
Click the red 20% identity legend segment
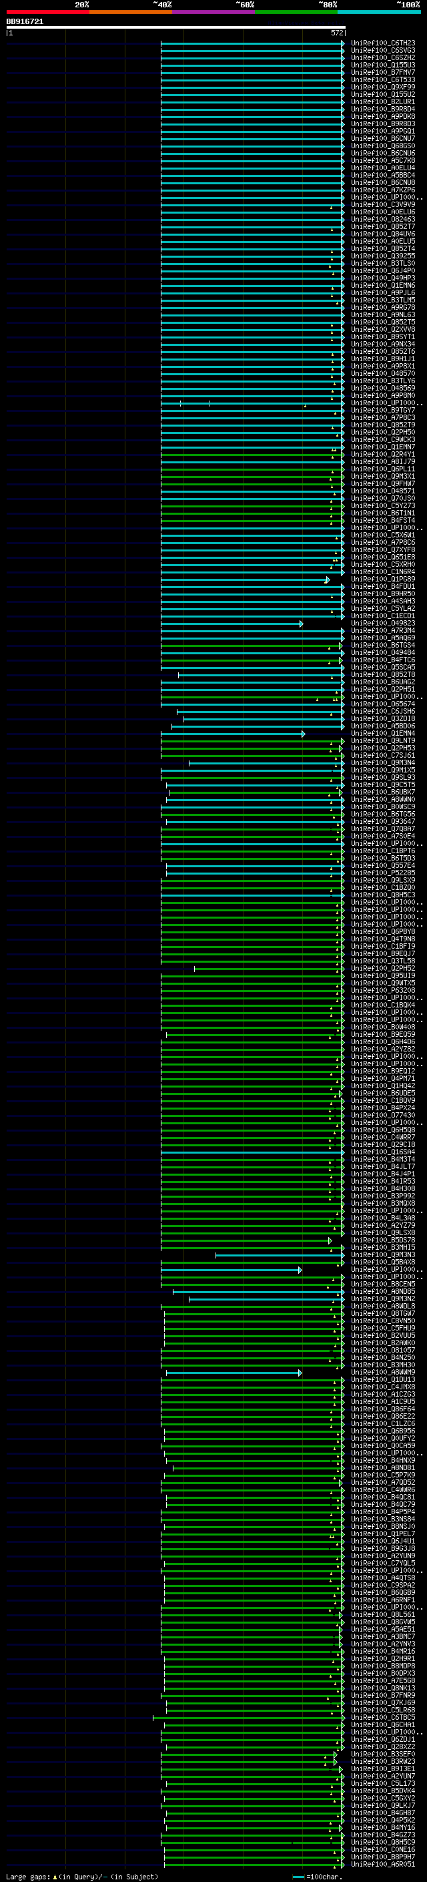pos(47,12)
